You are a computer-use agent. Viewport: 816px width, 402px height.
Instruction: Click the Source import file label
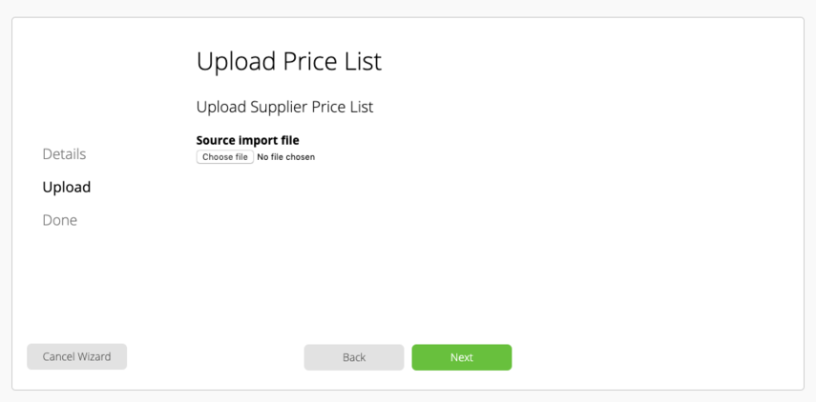click(248, 140)
